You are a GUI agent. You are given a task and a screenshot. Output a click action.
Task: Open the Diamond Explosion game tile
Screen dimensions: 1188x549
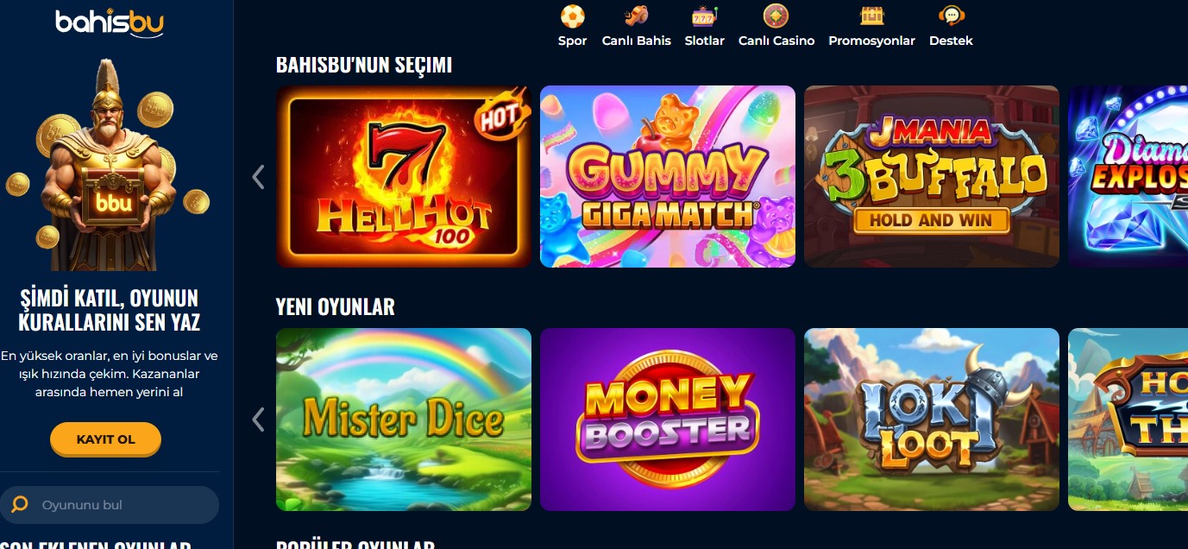click(x=1128, y=176)
